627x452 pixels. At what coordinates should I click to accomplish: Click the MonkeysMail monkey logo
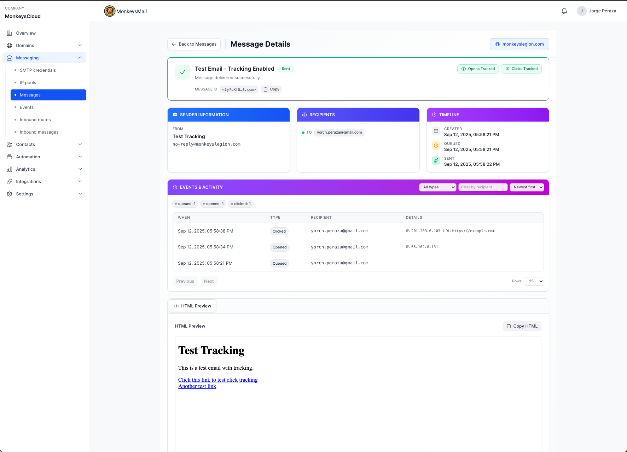pos(110,11)
